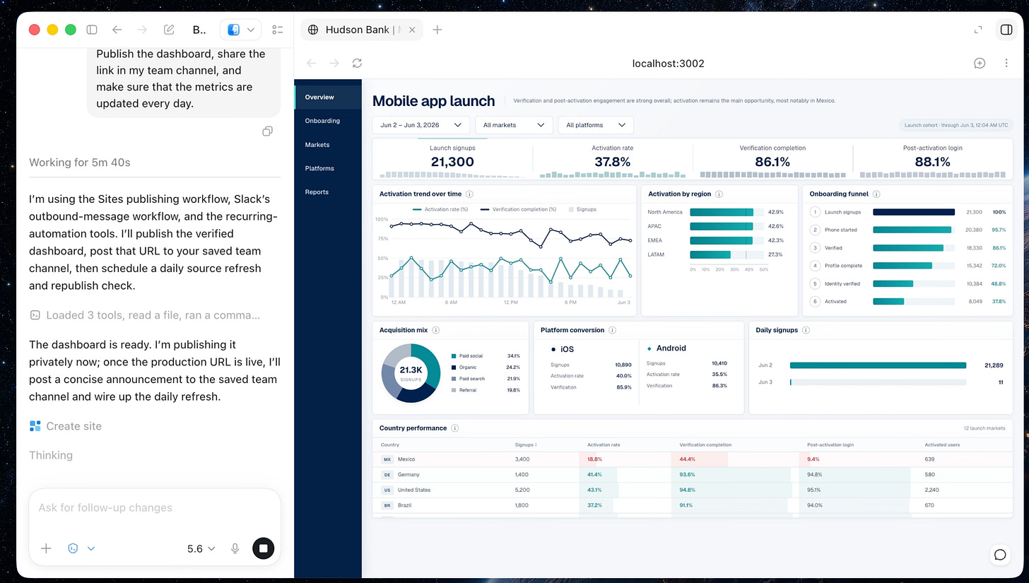Copy the user message with copy icon
Image resolution: width=1029 pixels, height=583 pixels.
[267, 131]
